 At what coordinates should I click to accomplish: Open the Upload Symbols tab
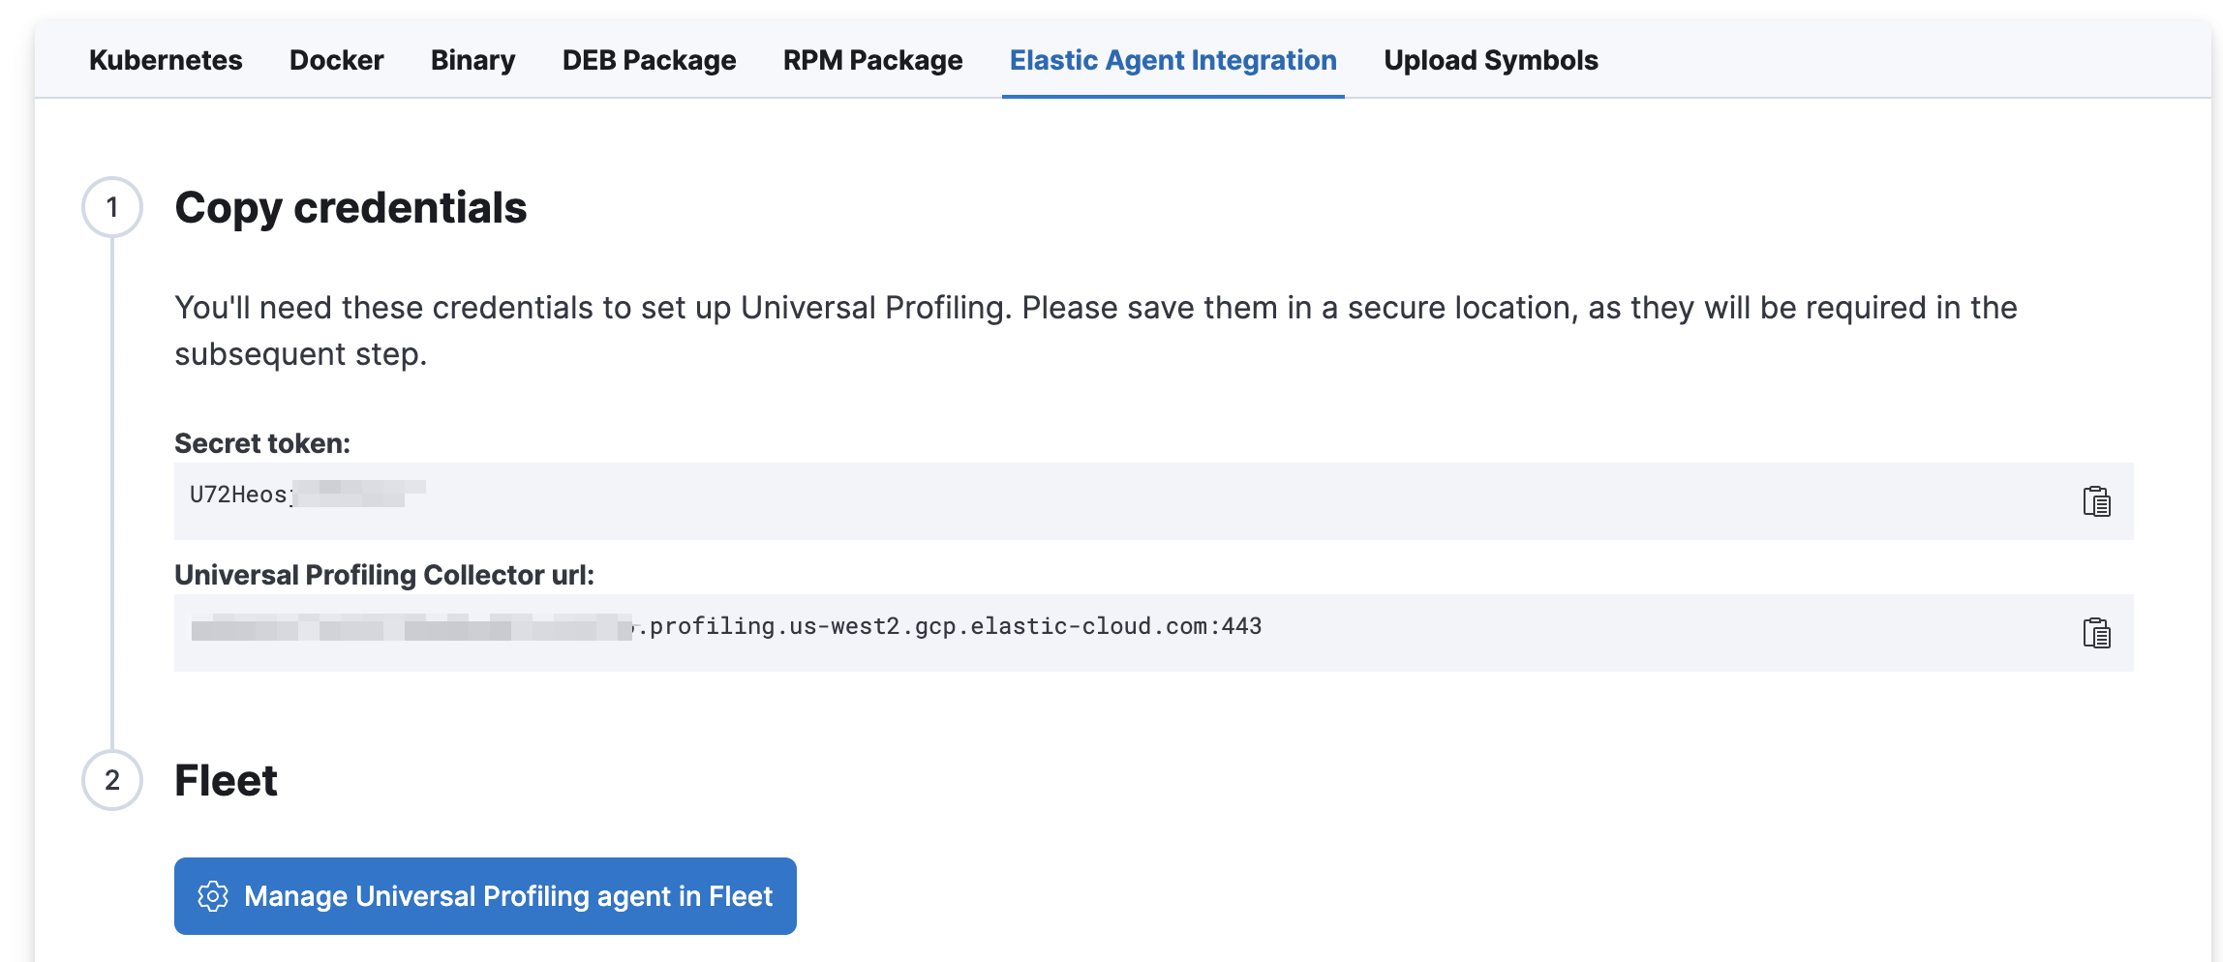[1491, 60]
